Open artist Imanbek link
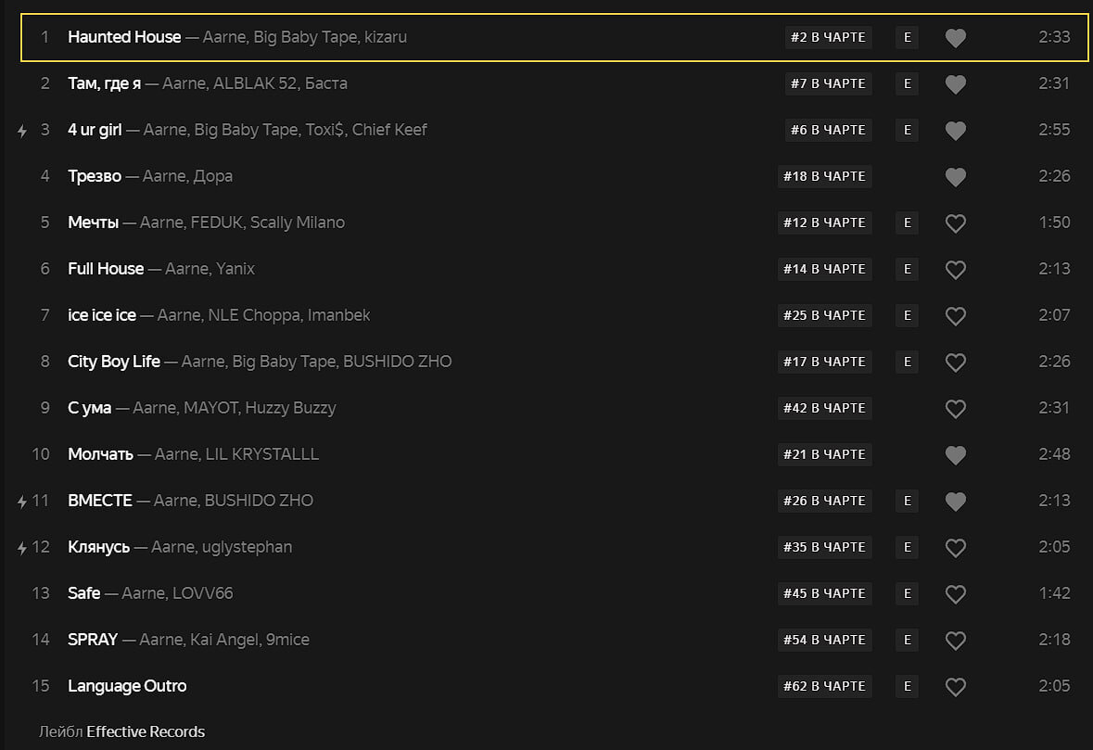Screen dimensions: 1093x750 coord(338,315)
